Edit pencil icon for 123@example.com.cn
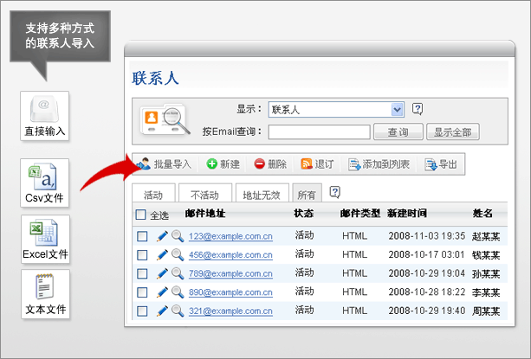 tap(162, 236)
